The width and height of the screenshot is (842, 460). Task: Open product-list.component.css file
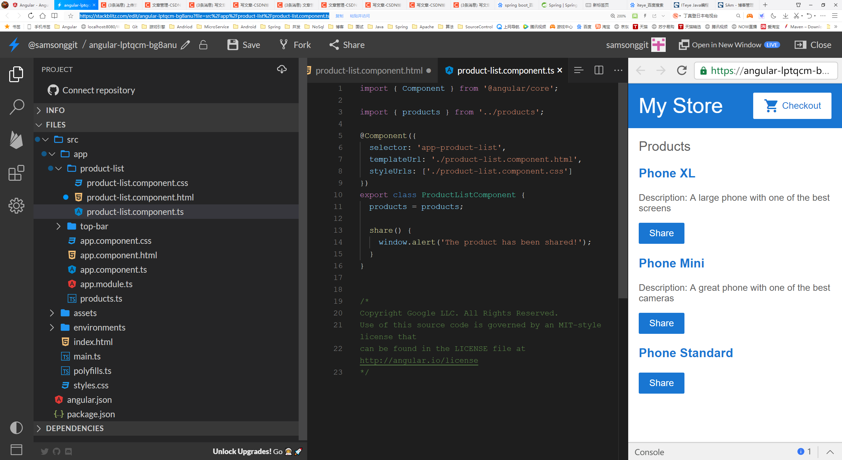click(137, 183)
